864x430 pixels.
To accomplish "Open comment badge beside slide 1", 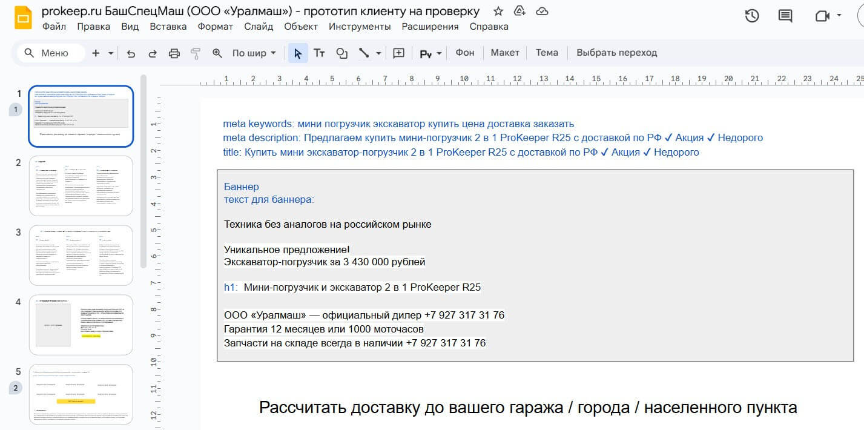I will click(16, 110).
